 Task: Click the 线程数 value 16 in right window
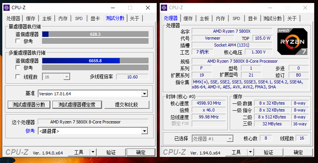click(302, 138)
